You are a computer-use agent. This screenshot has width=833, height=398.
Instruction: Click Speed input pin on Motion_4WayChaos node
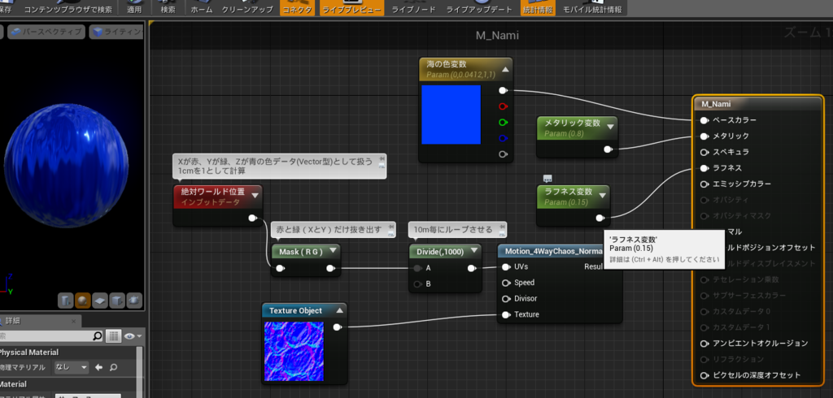point(506,283)
